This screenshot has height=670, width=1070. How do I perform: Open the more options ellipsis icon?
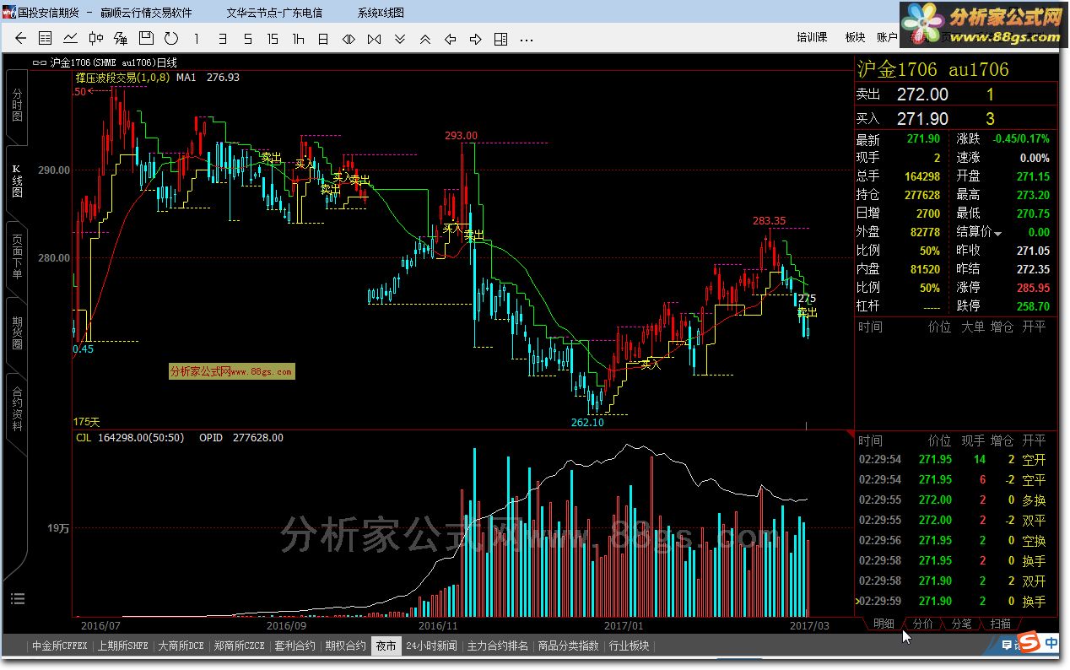(527, 40)
